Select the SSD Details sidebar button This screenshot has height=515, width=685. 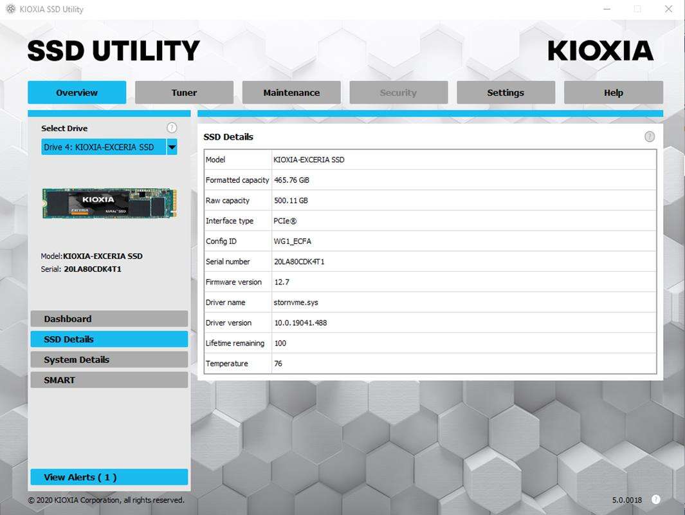coord(109,339)
